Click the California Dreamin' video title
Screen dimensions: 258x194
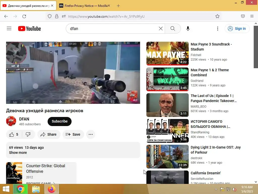tap(206, 173)
